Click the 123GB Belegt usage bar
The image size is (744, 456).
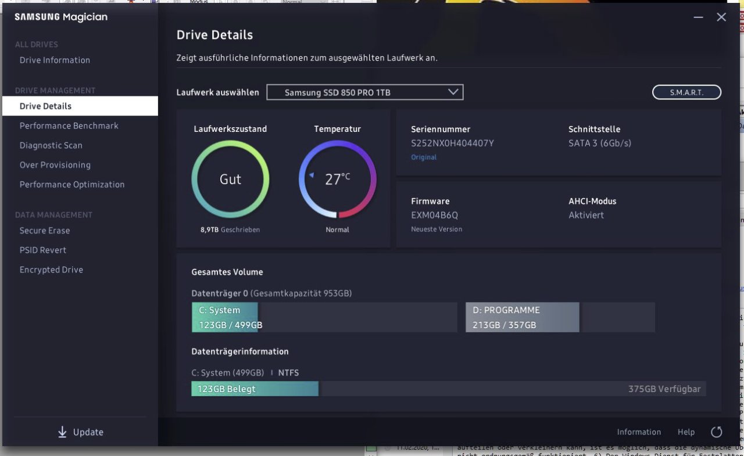click(255, 389)
